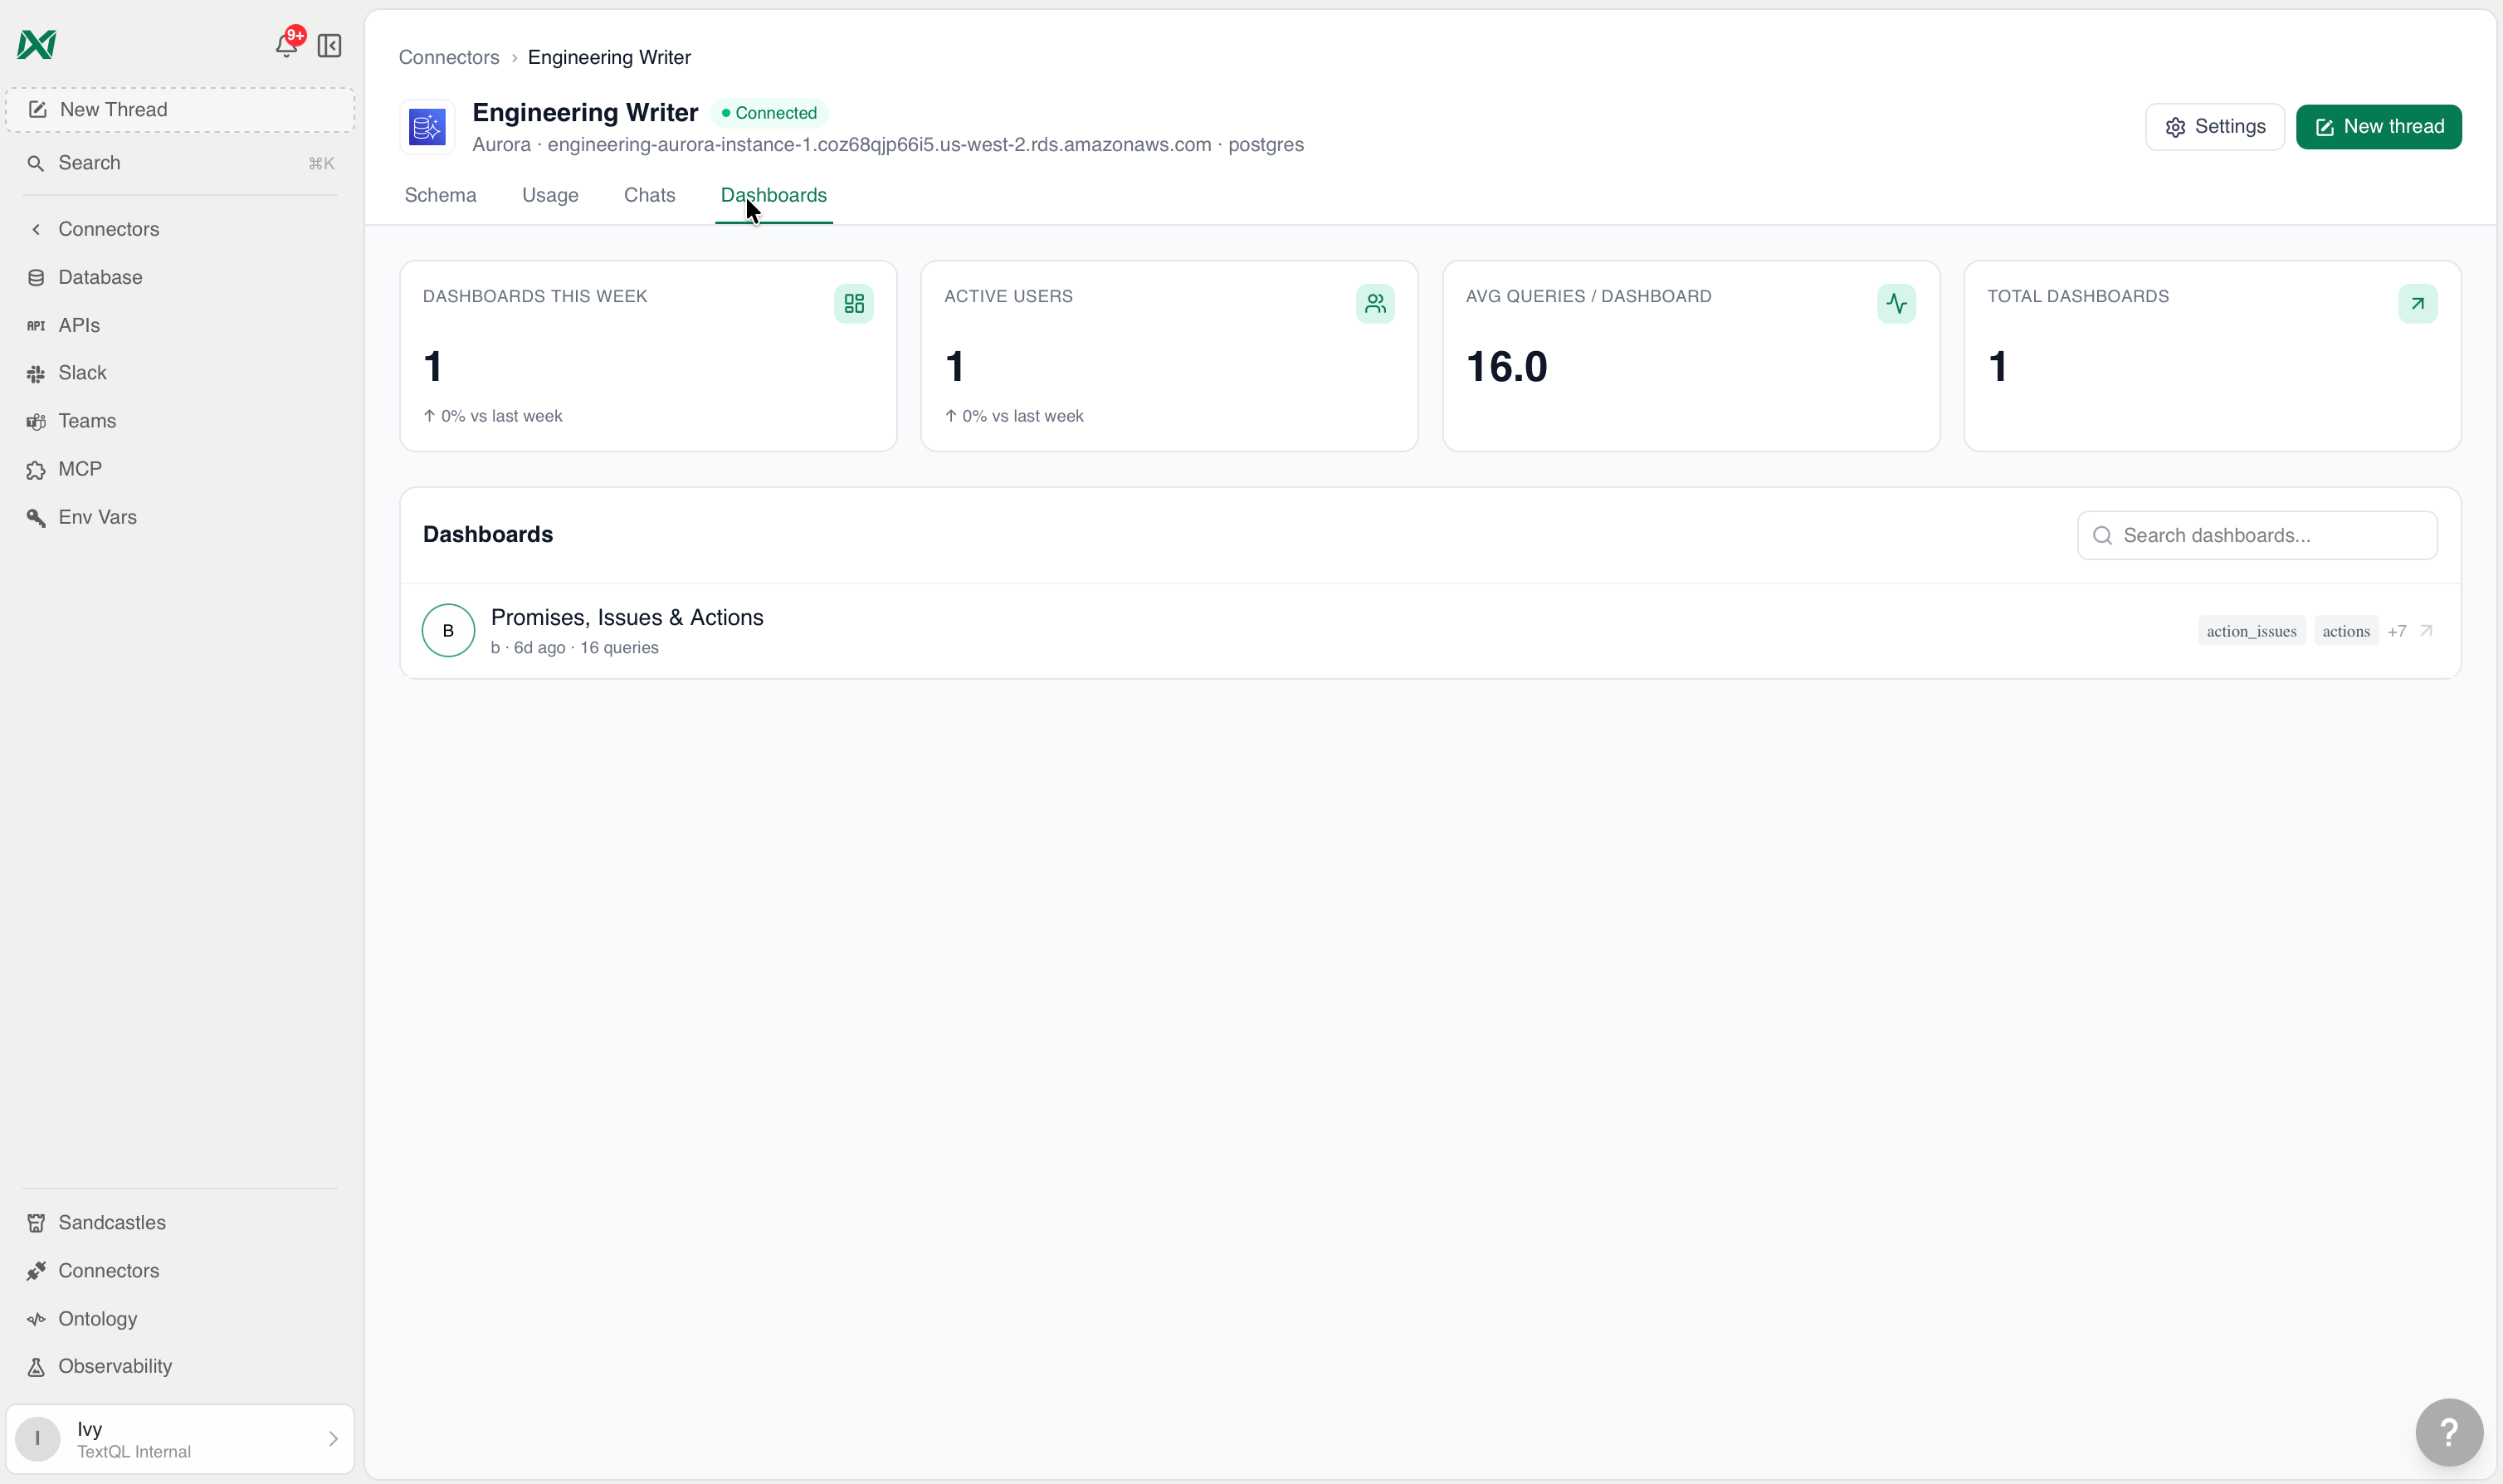
Task: Open the sidebar Search field
Action: click(x=180, y=163)
